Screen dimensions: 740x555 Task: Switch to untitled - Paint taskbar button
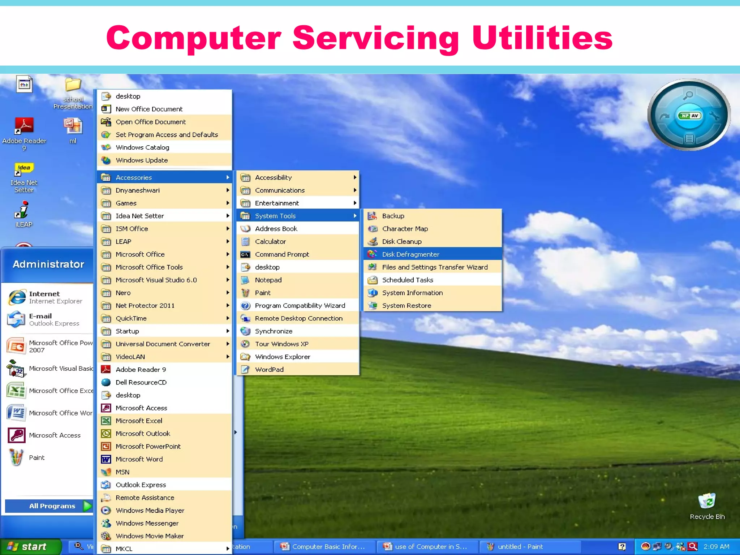(x=530, y=547)
